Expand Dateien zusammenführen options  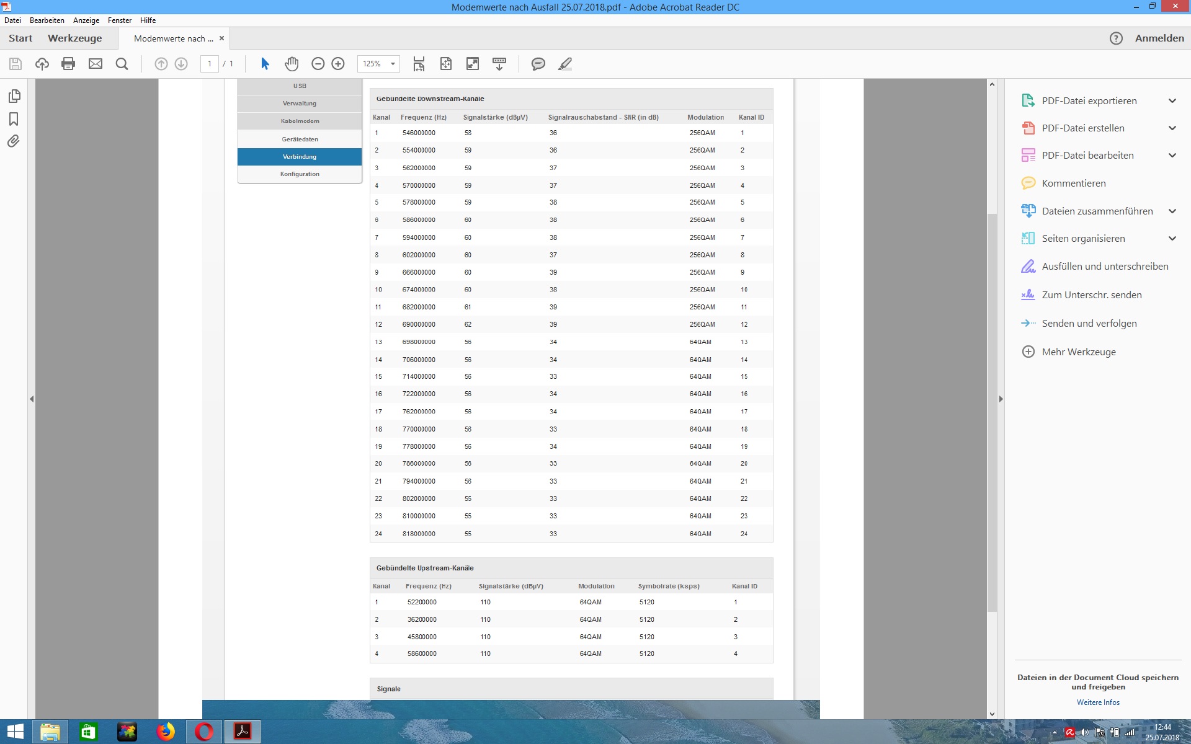(x=1172, y=211)
